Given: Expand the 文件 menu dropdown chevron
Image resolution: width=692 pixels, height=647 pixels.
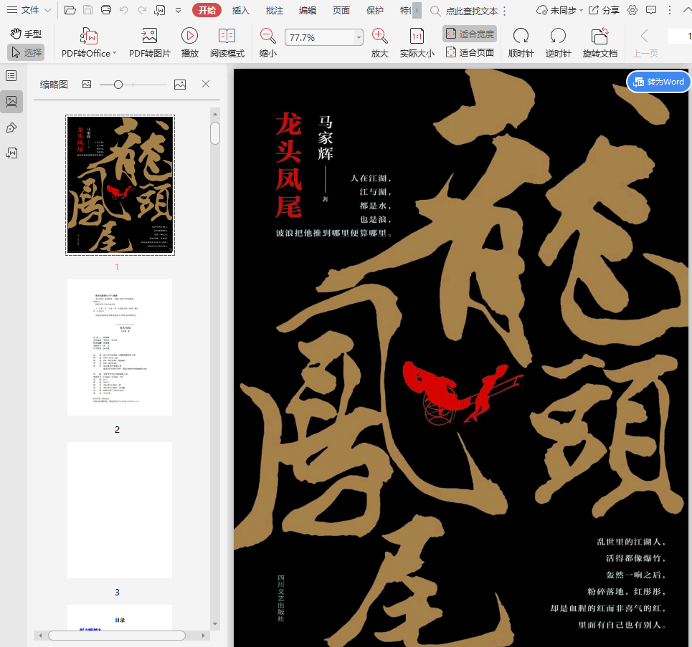Looking at the screenshot, I should click(x=47, y=10).
